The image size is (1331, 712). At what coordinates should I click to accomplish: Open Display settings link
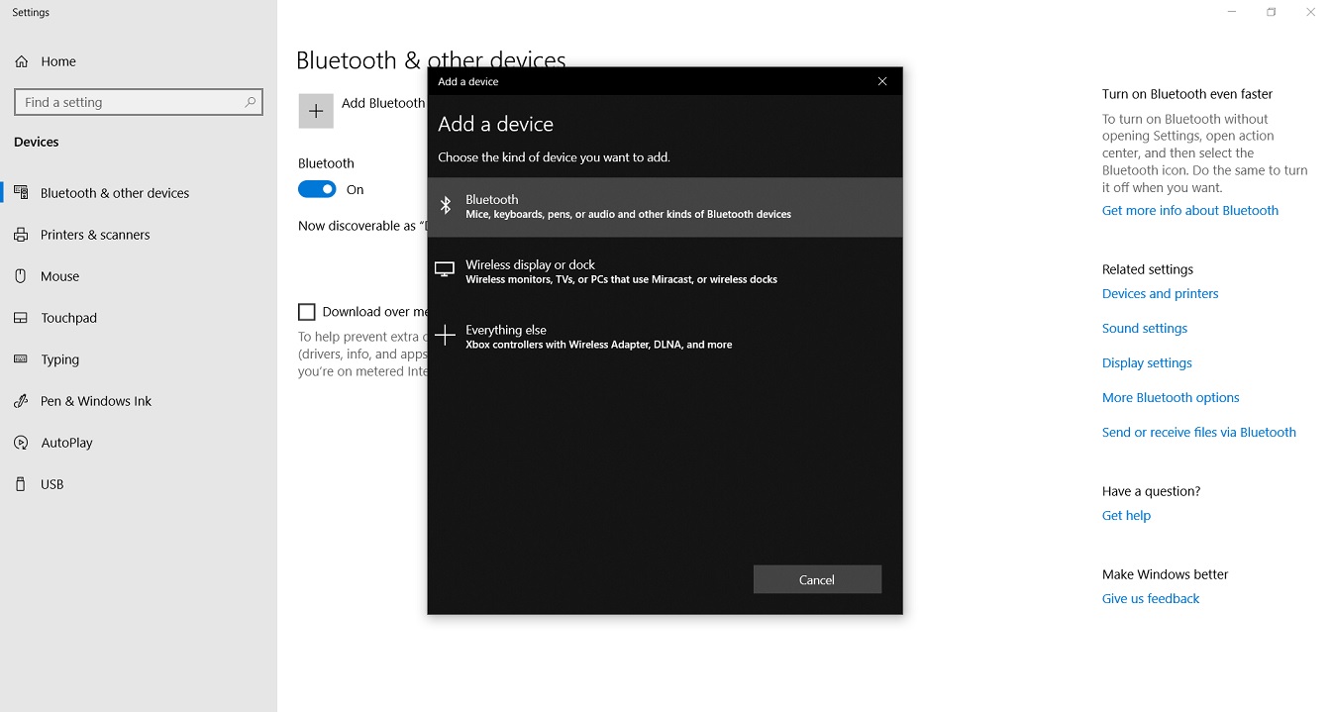click(1147, 362)
